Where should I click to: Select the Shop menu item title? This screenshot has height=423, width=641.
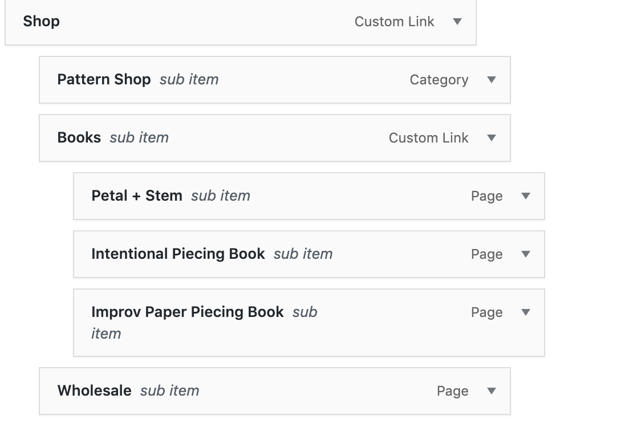pyautogui.click(x=41, y=21)
